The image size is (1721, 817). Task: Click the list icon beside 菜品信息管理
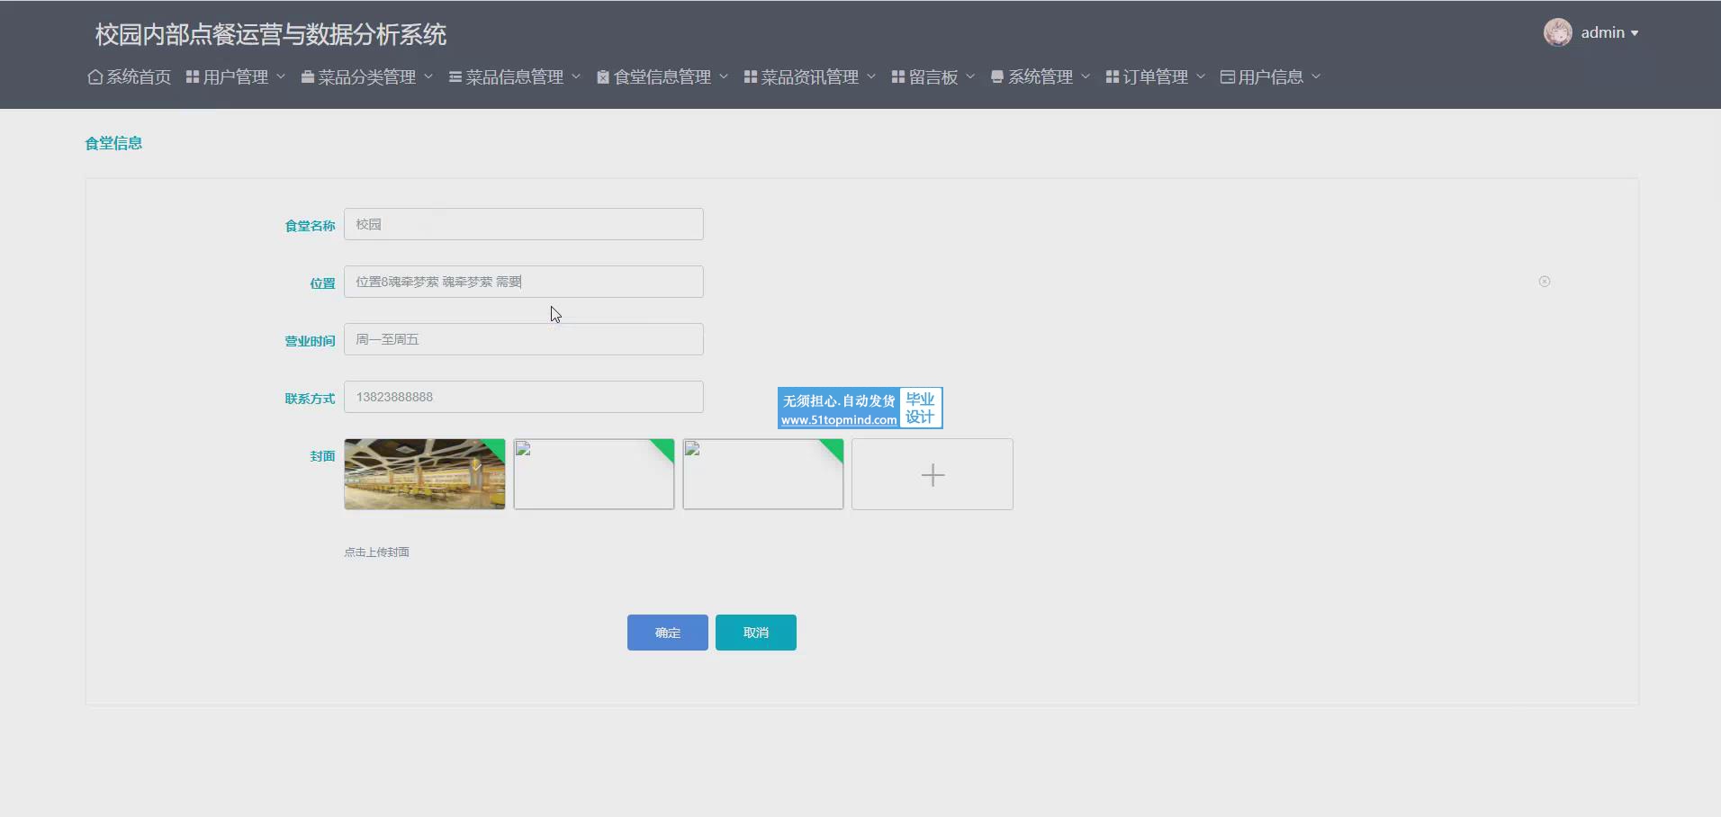click(455, 77)
